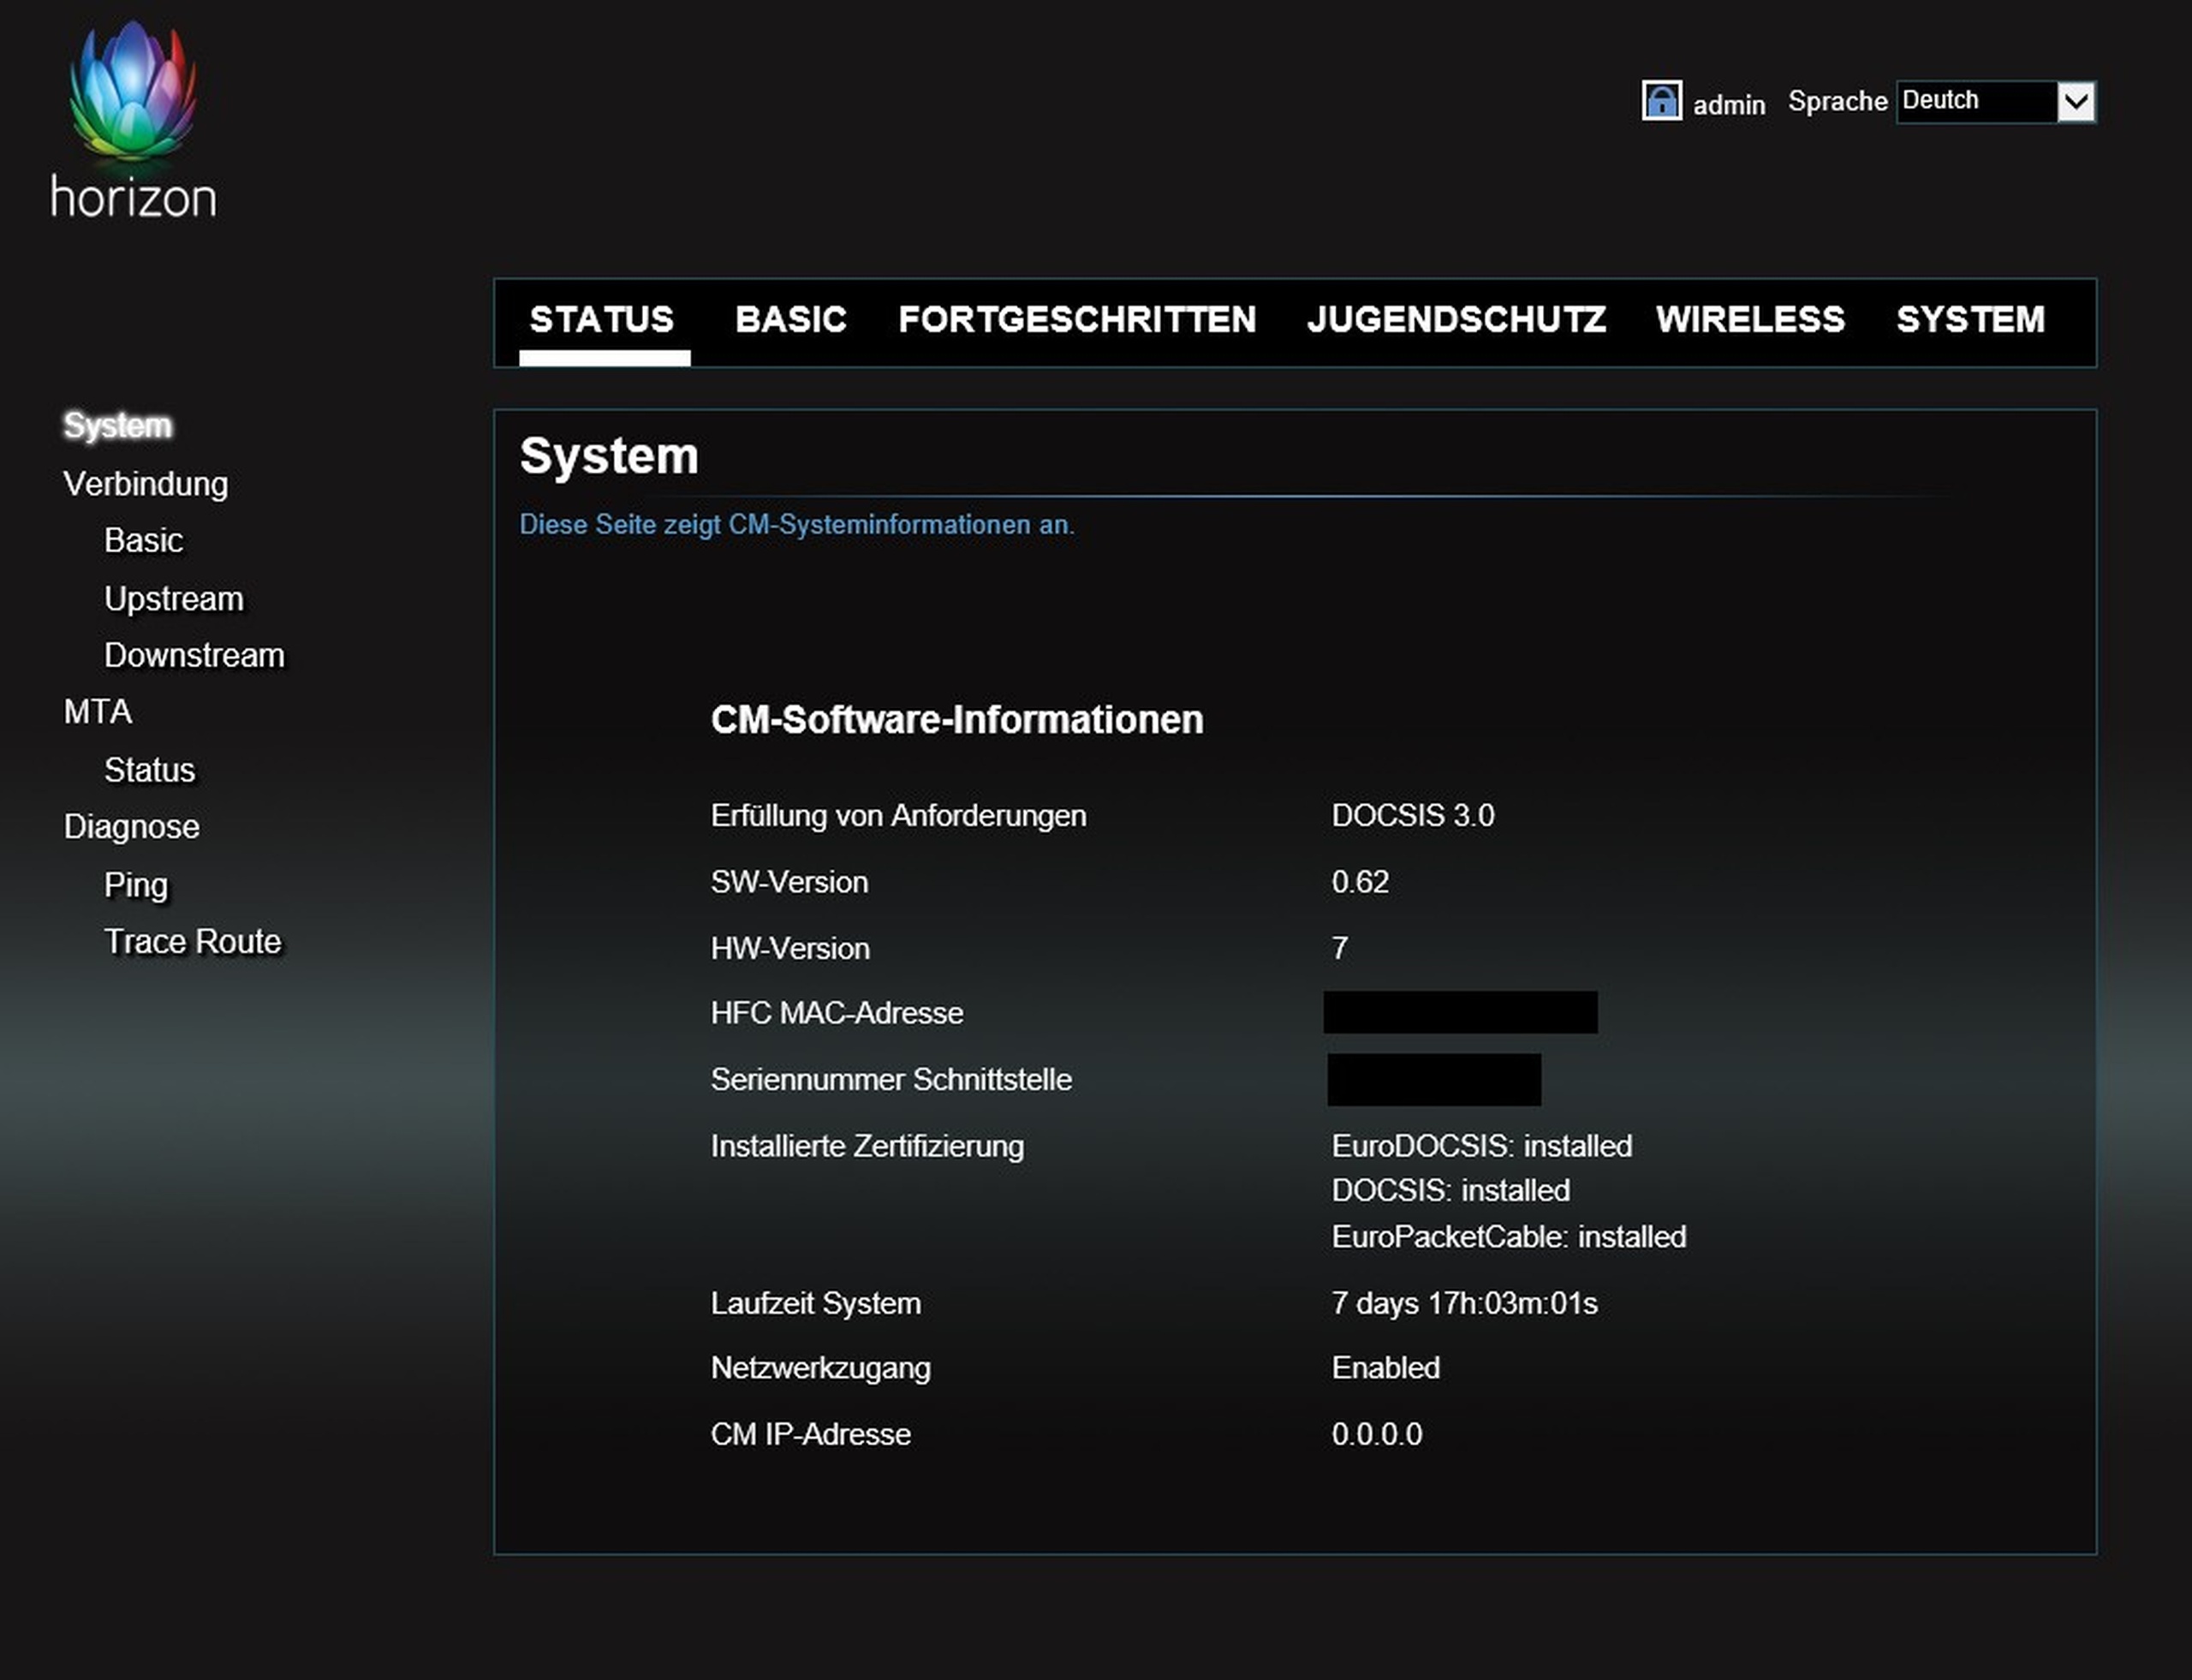Open the Ping diagnostic page

136,885
